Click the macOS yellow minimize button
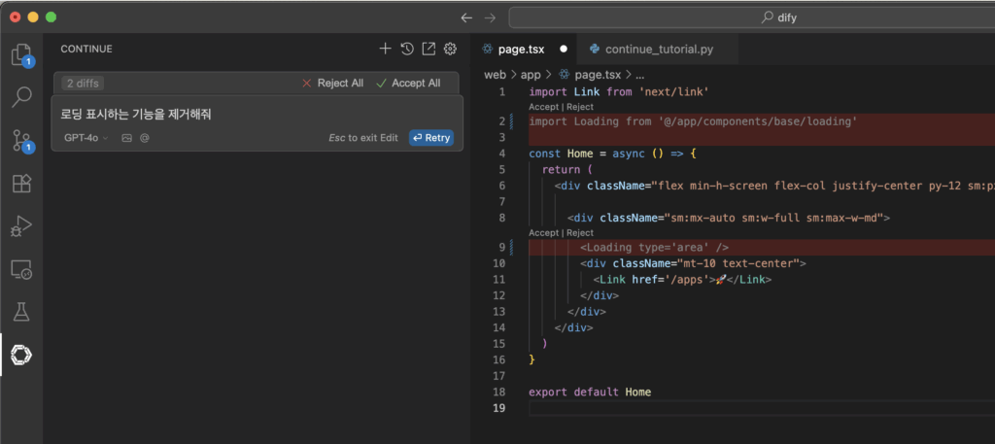The image size is (995, 444). (33, 17)
